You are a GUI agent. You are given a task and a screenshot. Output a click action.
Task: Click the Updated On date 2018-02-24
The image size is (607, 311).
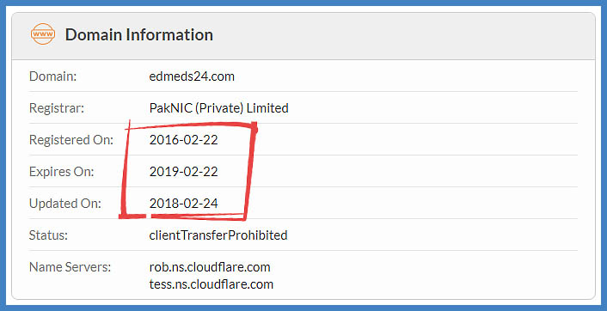pos(183,203)
